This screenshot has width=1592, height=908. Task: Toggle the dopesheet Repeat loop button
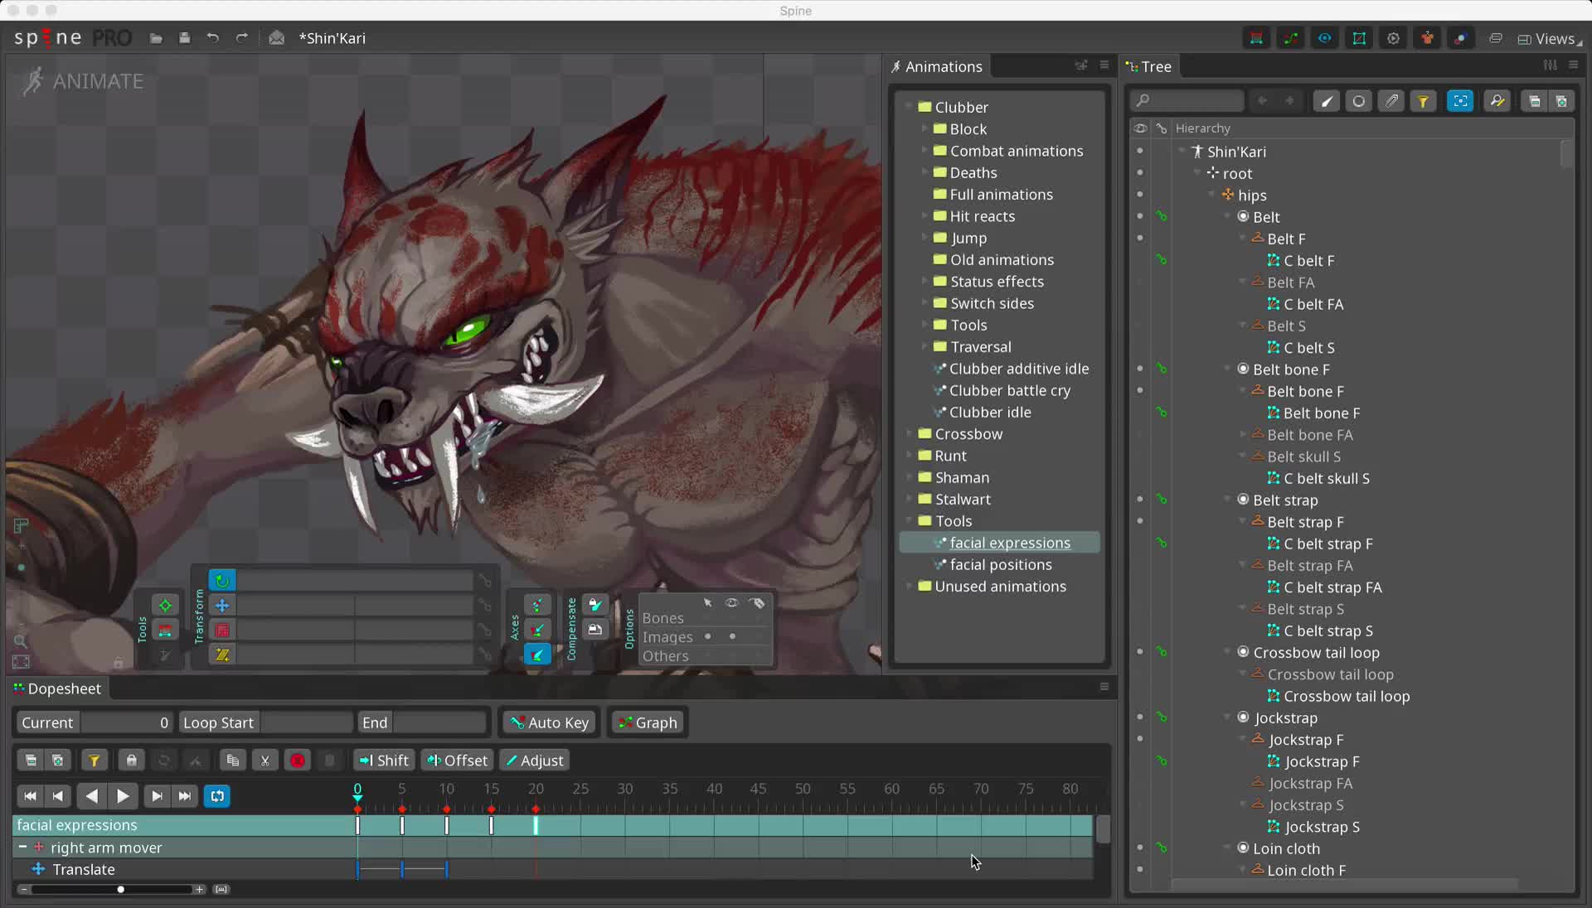point(217,796)
